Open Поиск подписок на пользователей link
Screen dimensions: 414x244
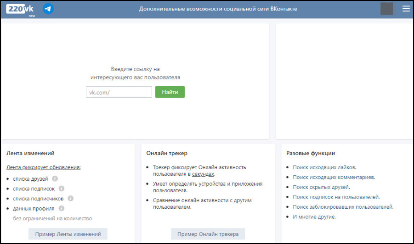pos(336,197)
